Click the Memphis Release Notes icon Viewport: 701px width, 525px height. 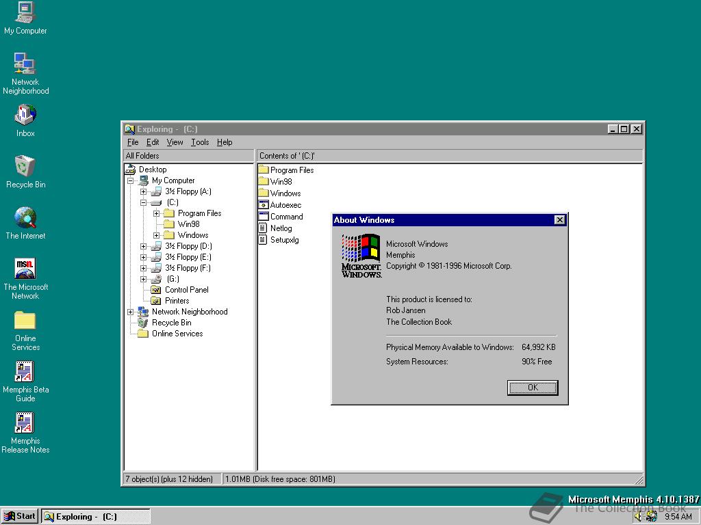click(25, 423)
